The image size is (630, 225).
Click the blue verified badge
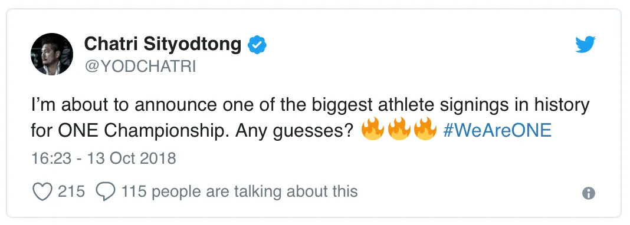[x=257, y=44]
